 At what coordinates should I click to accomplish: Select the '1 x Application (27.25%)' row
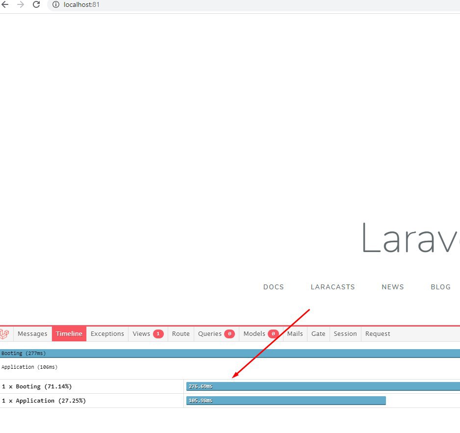point(230,401)
